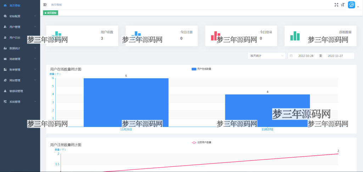Viewport: 363px width, 172px height.
Task: Toggle fullscreen mode icon in header
Action: (336, 5)
